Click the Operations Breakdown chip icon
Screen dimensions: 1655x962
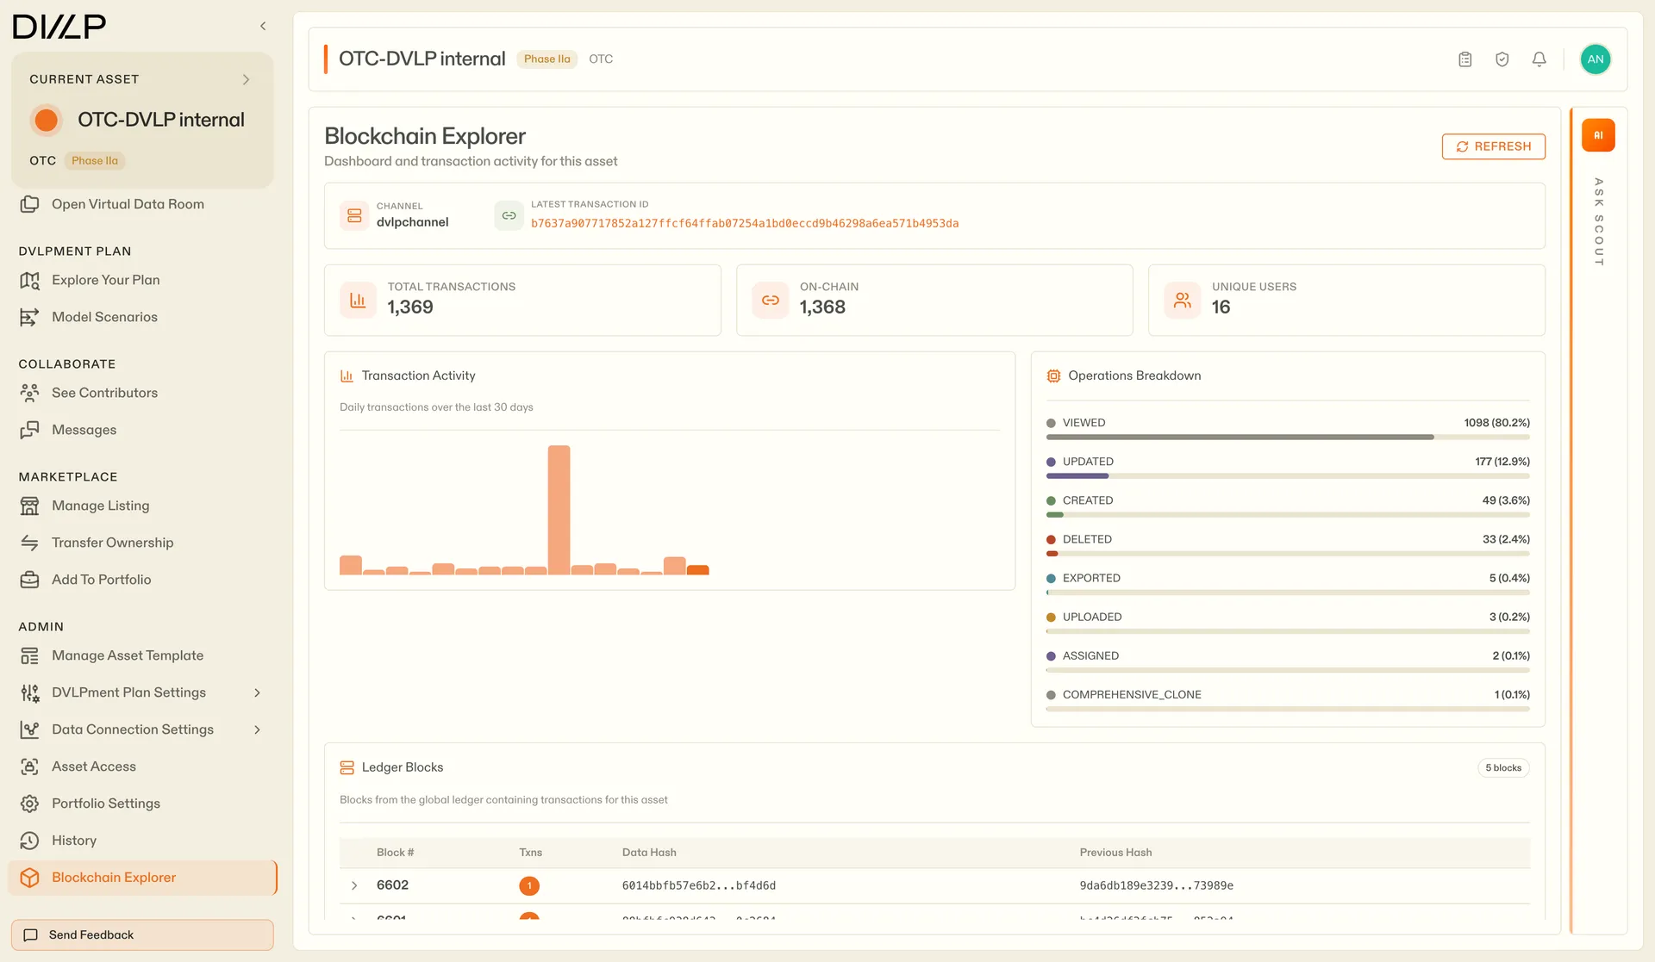coord(1053,376)
